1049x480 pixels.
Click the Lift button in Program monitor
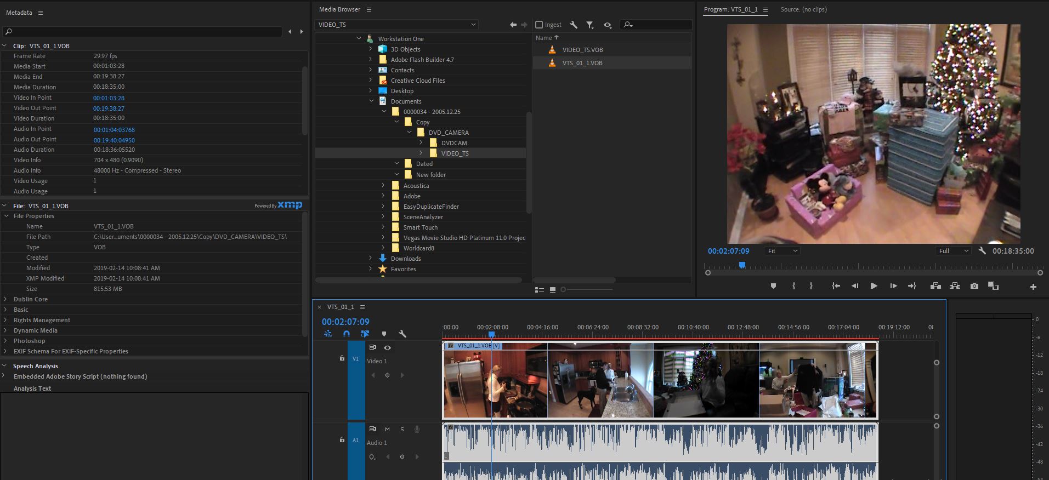[935, 286]
